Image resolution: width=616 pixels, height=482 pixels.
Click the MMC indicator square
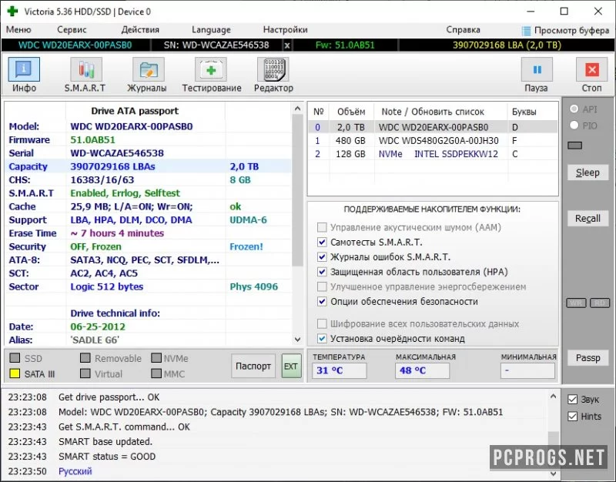pyautogui.click(x=156, y=373)
